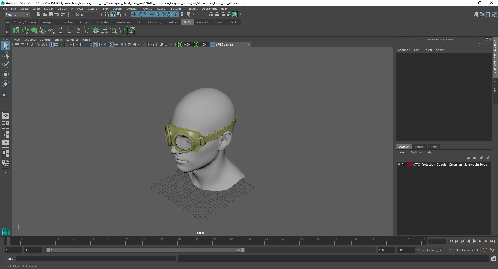Click the XGen preview eye icon

(x=25, y=31)
